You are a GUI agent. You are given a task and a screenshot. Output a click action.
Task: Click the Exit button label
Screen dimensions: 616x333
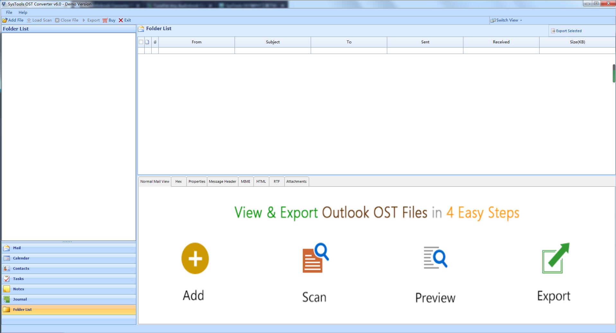[128, 20]
